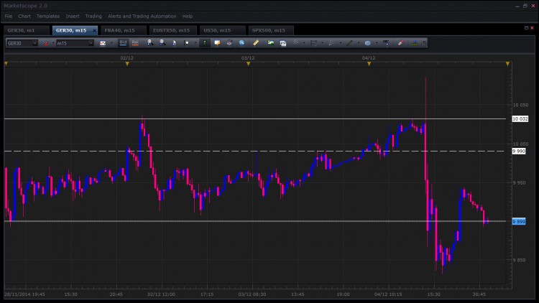Select the rectangle Fibonacci grid tool
The width and height of the screenshot is (539, 303).
[x=313, y=43]
